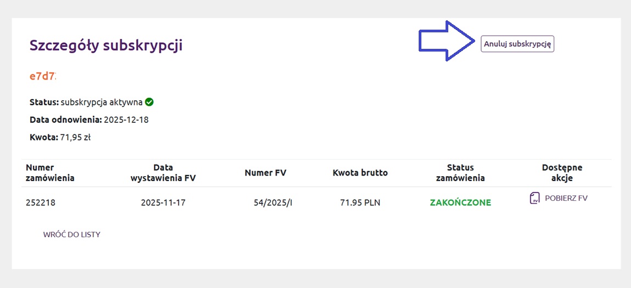631x288 pixels.
Task: Click the POBIERZ FV text link
Action: pos(566,198)
